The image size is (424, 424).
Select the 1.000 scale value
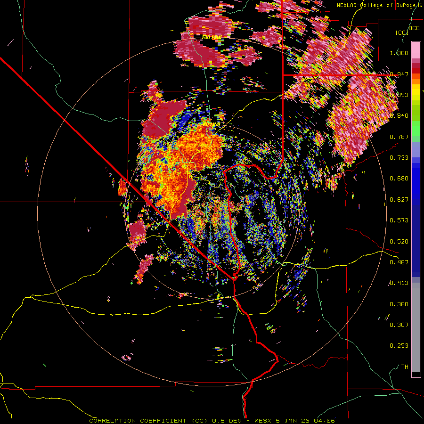coord(399,53)
